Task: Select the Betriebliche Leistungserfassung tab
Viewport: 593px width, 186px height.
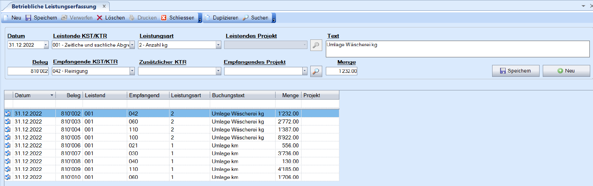Action: (x=53, y=6)
